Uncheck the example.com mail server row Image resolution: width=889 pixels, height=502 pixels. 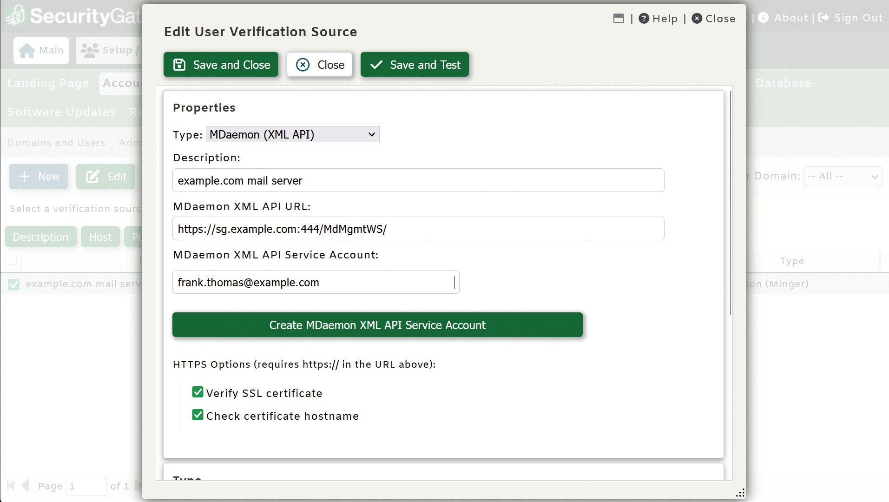click(x=13, y=284)
